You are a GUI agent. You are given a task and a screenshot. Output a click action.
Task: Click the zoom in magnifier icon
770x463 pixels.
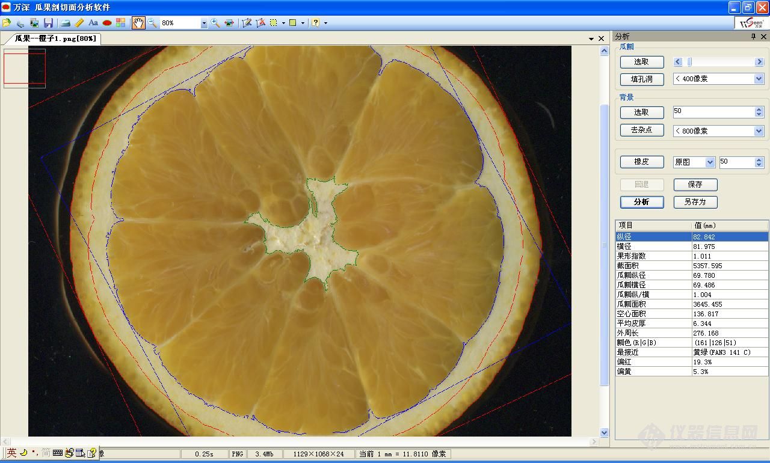[215, 23]
